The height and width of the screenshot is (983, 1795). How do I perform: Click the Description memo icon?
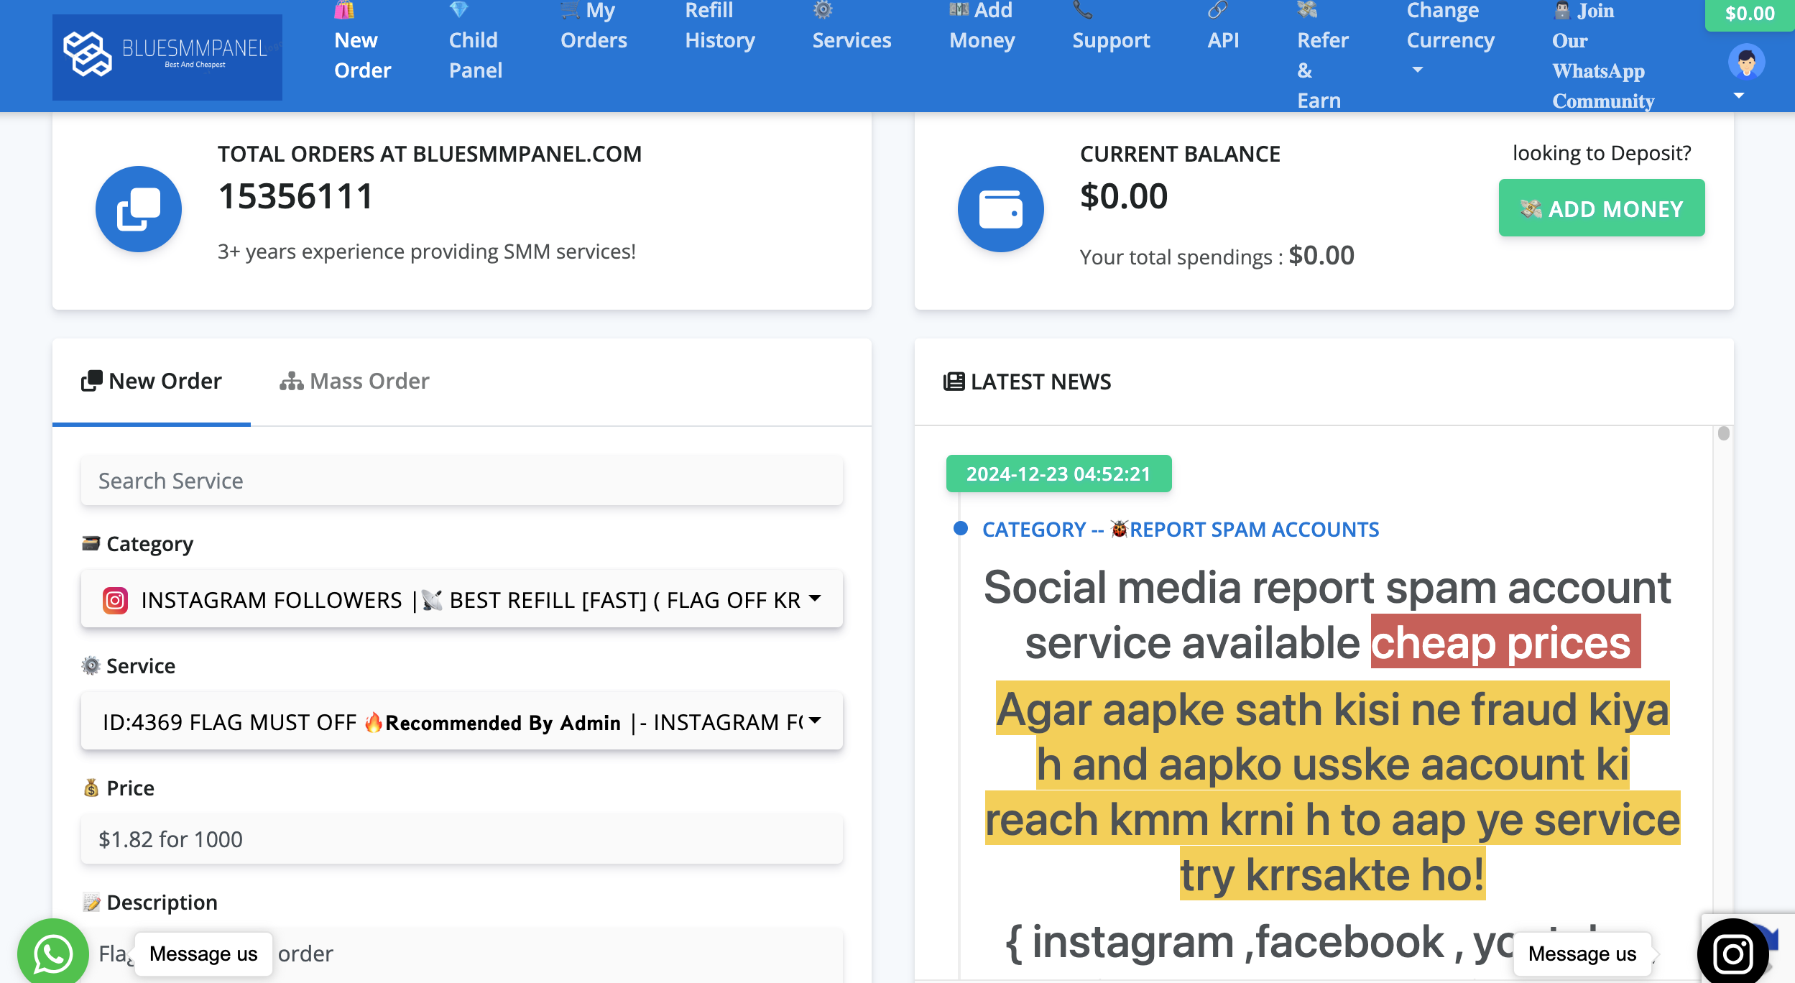pos(91,902)
